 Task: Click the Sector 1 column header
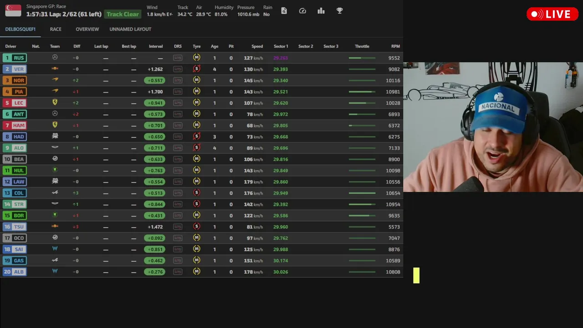click(281, 46)
